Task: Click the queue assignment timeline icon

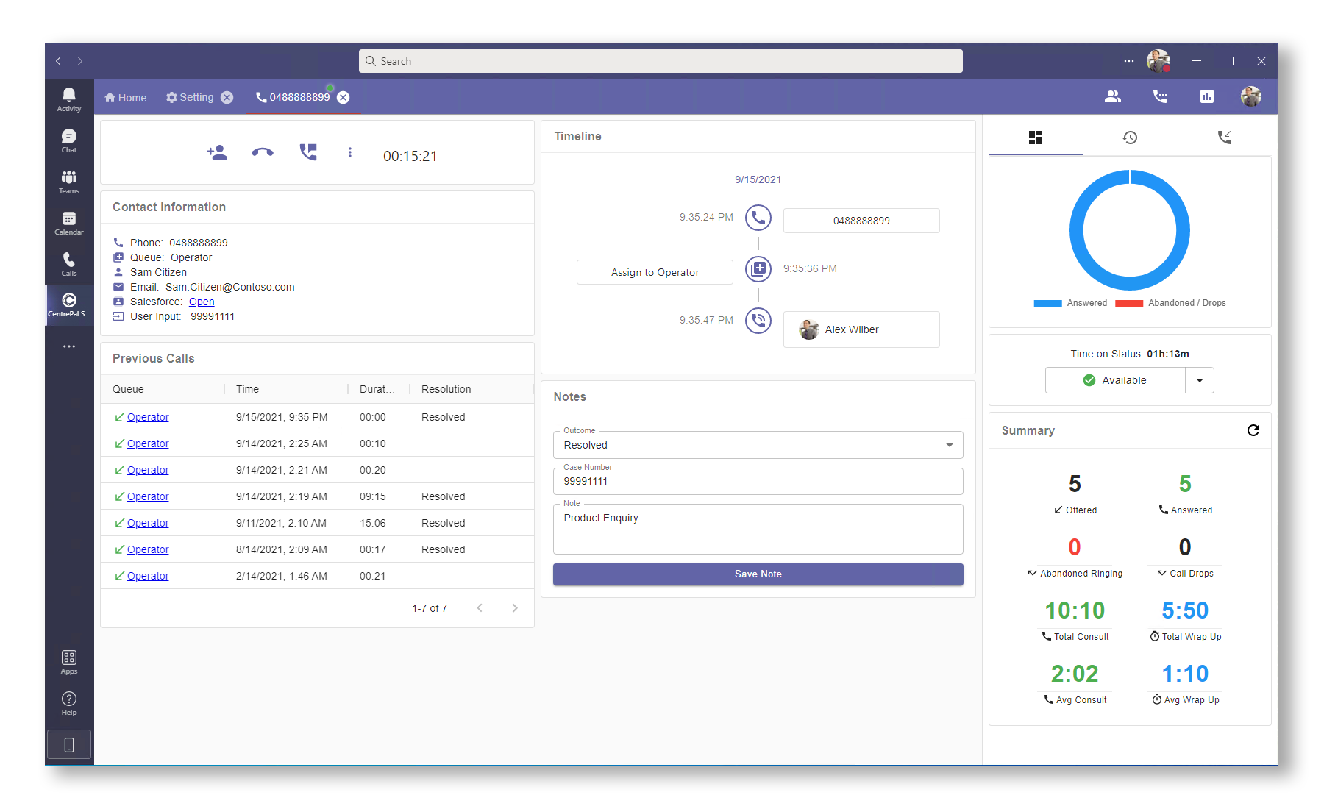Action: coord(758,269)
